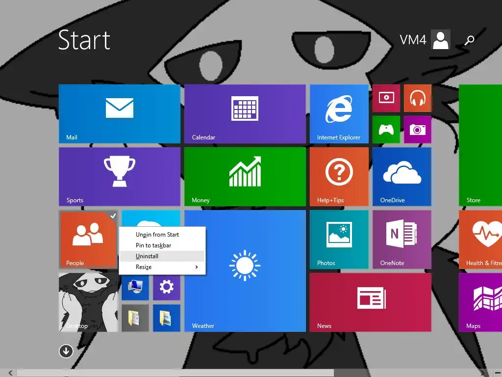
Task: Open the Weather tile
Action: (245, 271)
